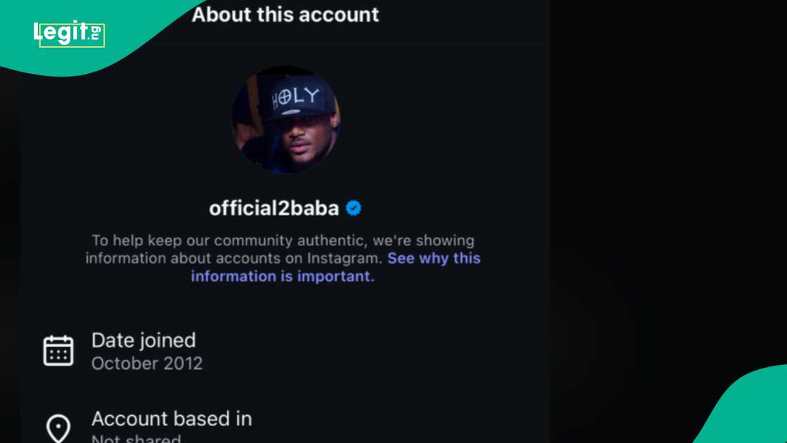
Task: Click the calendar icon beside Date joined
Action: pyautogui.click(x=58, y=350)
